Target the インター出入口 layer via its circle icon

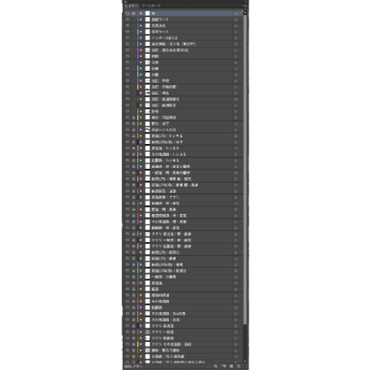coord(236,38)
